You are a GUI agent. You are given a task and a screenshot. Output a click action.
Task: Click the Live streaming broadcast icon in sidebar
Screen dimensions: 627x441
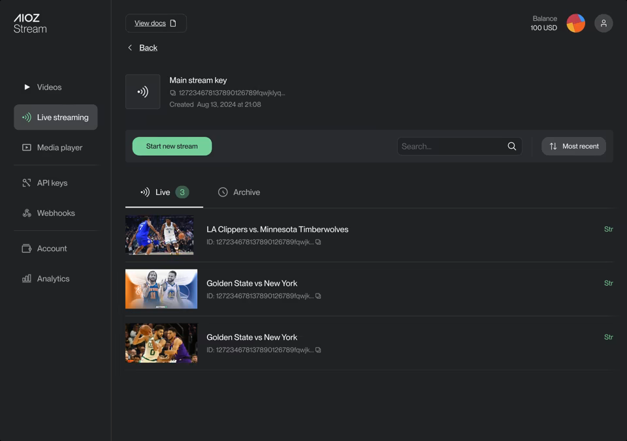click(x=26, y=117)
